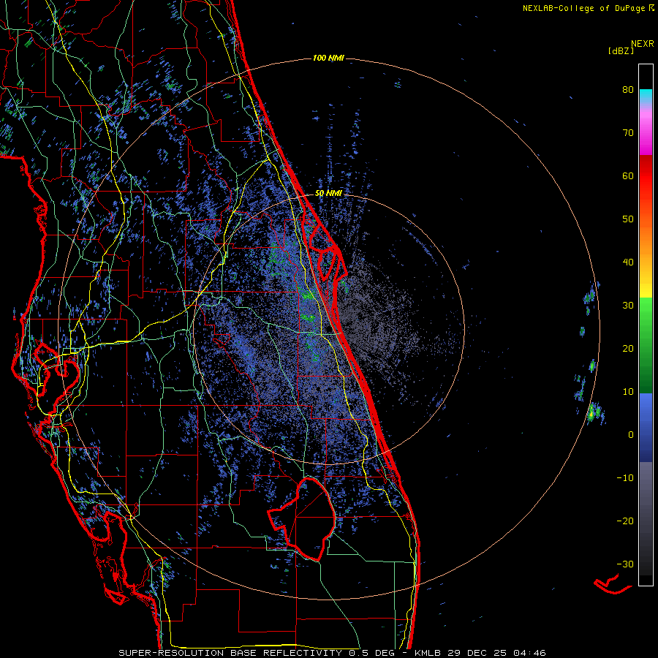Viewport: 658px width, 658px height.
Task: Click the 'NEXLAB-College of DuPage' credit text
Action: pyautogui.click(x=583, y=8)
